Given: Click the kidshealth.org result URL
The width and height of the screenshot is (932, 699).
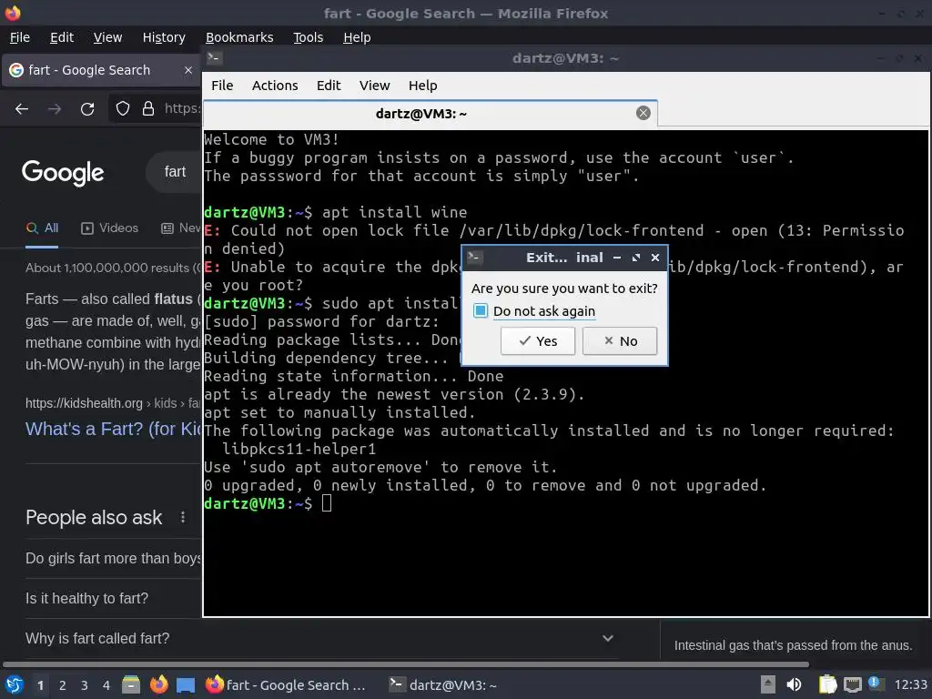Looking at the screenshot, I should [113, 403].
